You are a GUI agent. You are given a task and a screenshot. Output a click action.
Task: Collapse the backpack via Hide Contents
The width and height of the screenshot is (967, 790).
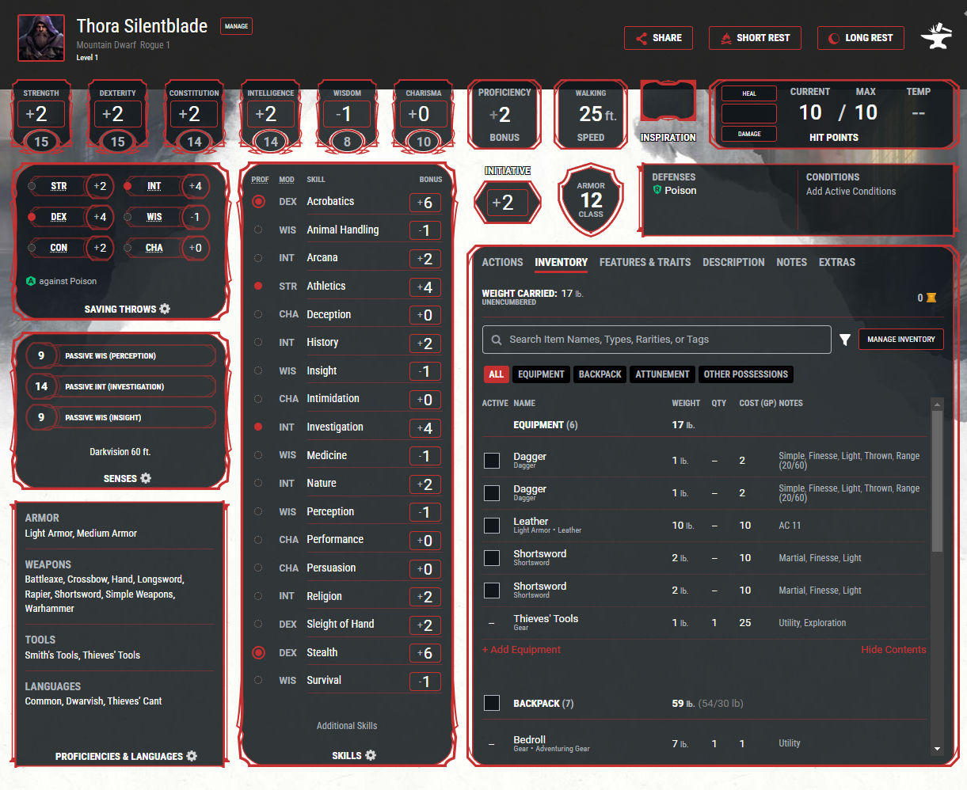(893, 649)
